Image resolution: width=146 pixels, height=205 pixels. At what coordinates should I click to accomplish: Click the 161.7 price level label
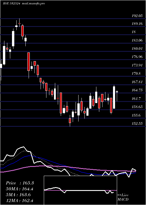click(136, 99)
